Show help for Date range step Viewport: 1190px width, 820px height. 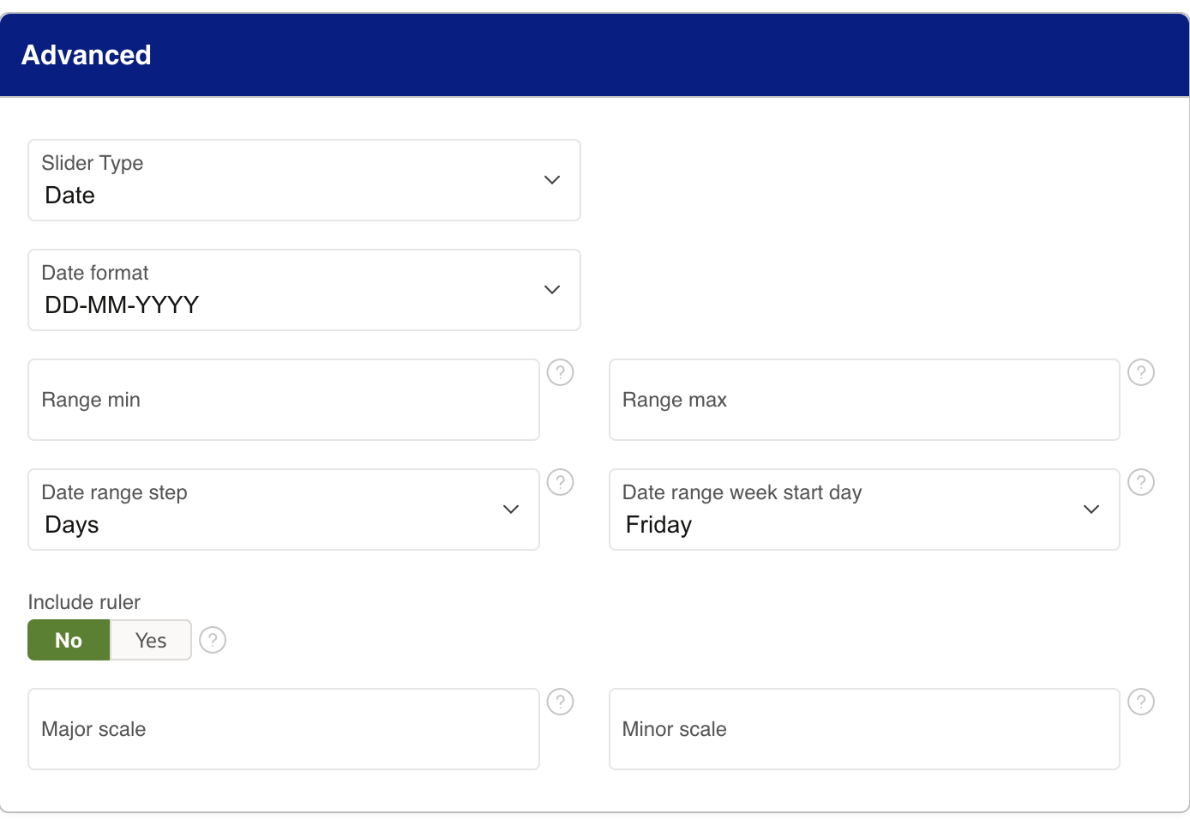pos(560,482)
